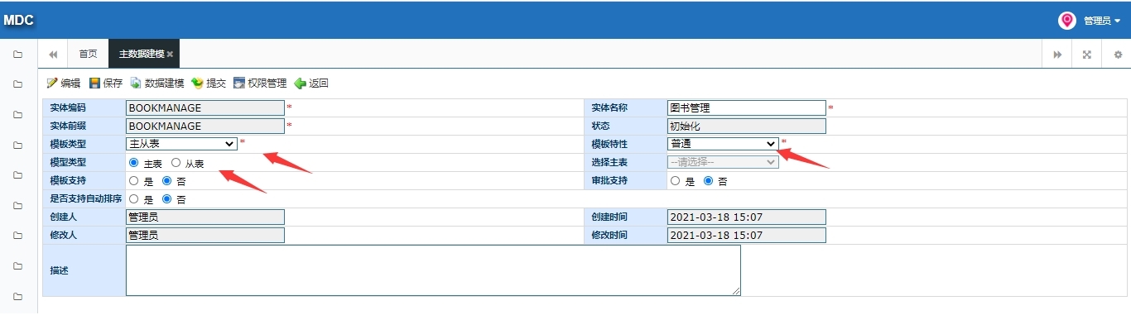Click the 模型类型 label
The height and width of the screenshot is (315, 1131).
pos(68,162)
